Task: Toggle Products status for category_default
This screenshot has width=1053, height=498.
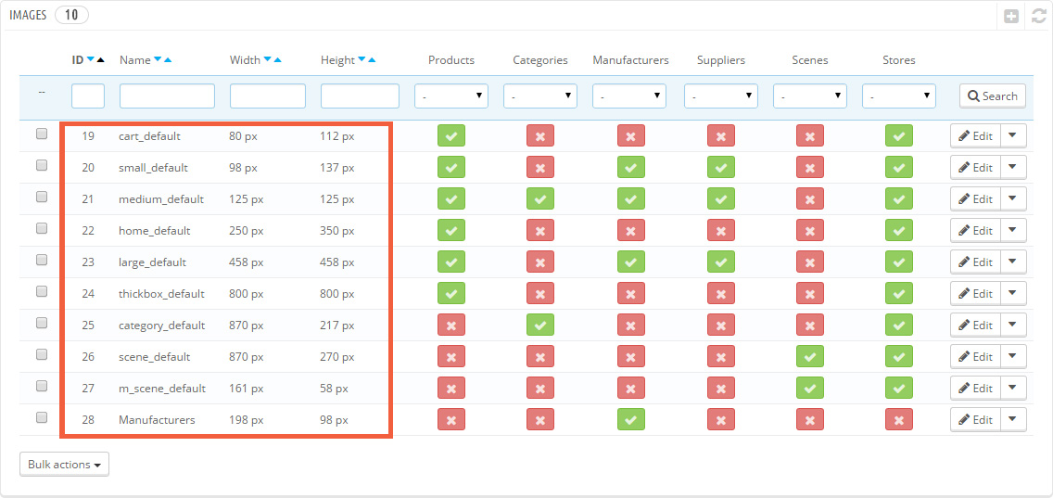Action: click(x=451, y=326)
